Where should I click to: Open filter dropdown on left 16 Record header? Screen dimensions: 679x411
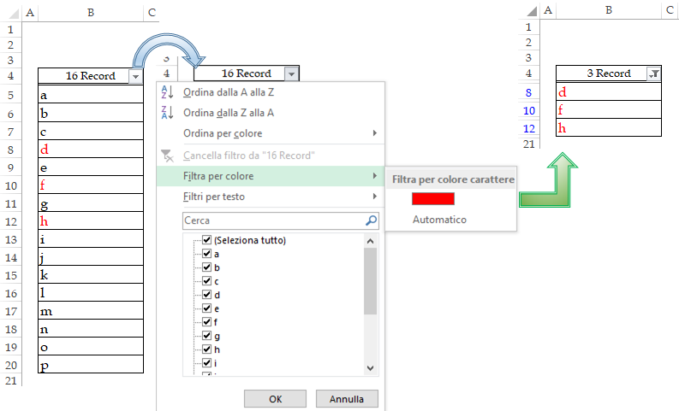[135, 77]
